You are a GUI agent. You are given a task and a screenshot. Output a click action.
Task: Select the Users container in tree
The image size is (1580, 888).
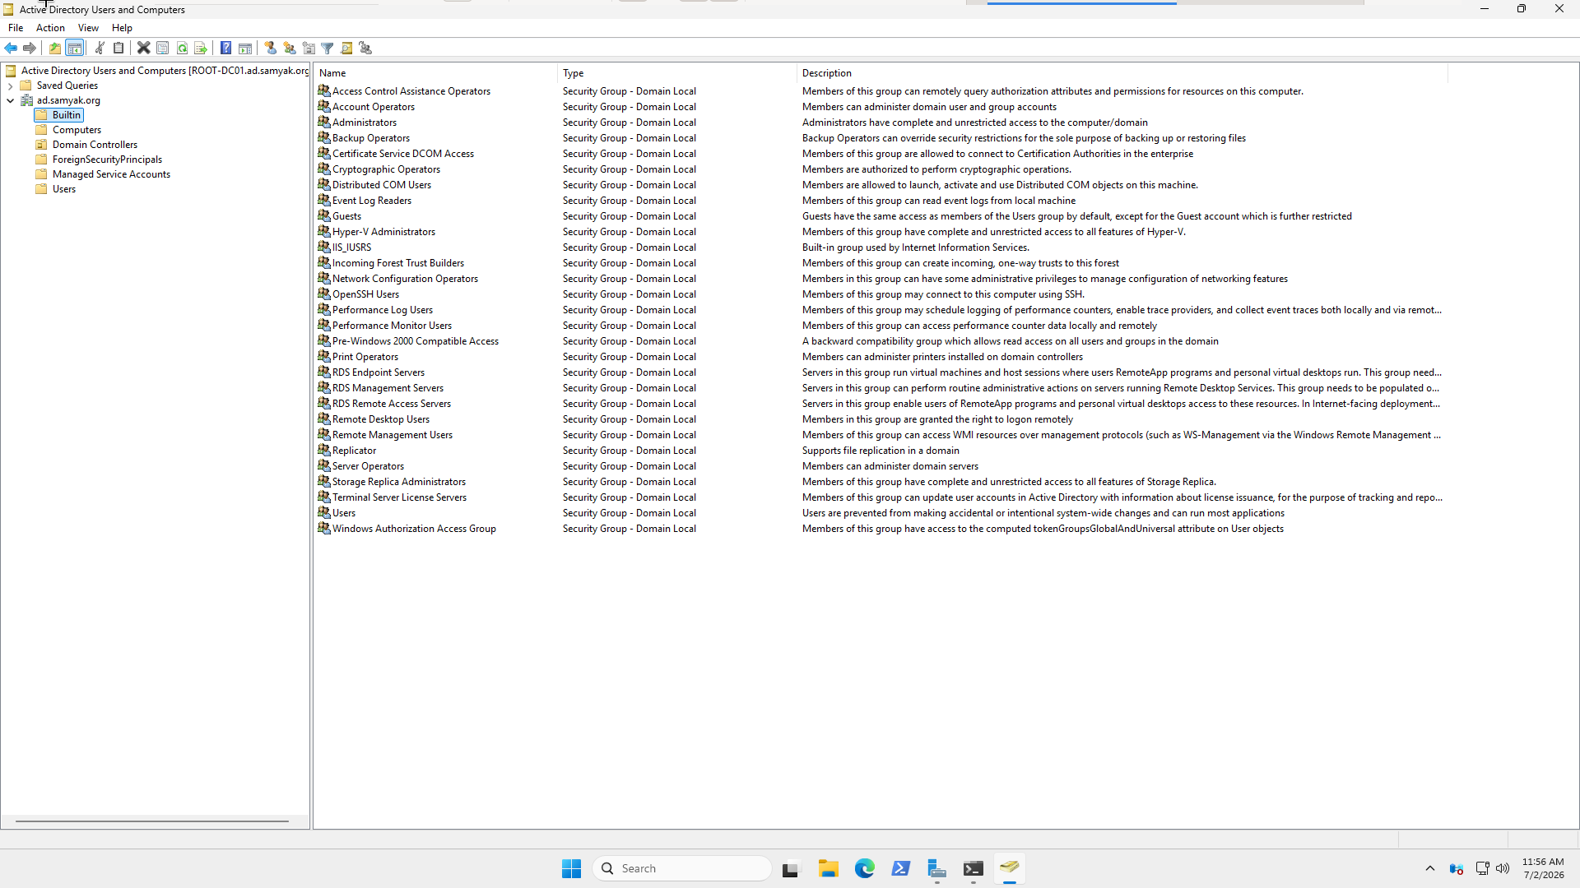(x=64, y=189)
